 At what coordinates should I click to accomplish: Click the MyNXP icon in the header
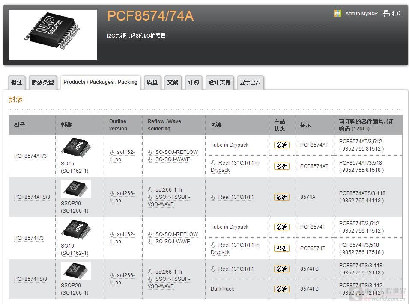point(338,13)
